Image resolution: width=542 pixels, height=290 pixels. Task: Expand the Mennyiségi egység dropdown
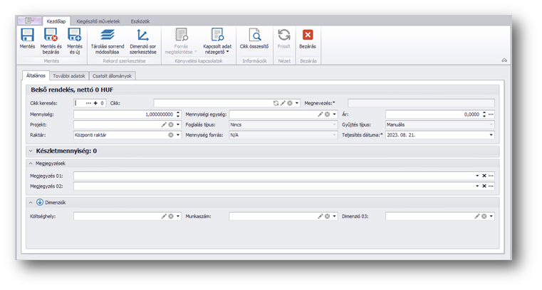pyautogui.click(x=335, y=114)
